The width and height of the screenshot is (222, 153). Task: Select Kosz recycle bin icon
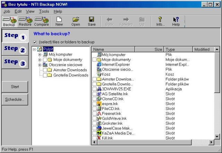point(99,74)
